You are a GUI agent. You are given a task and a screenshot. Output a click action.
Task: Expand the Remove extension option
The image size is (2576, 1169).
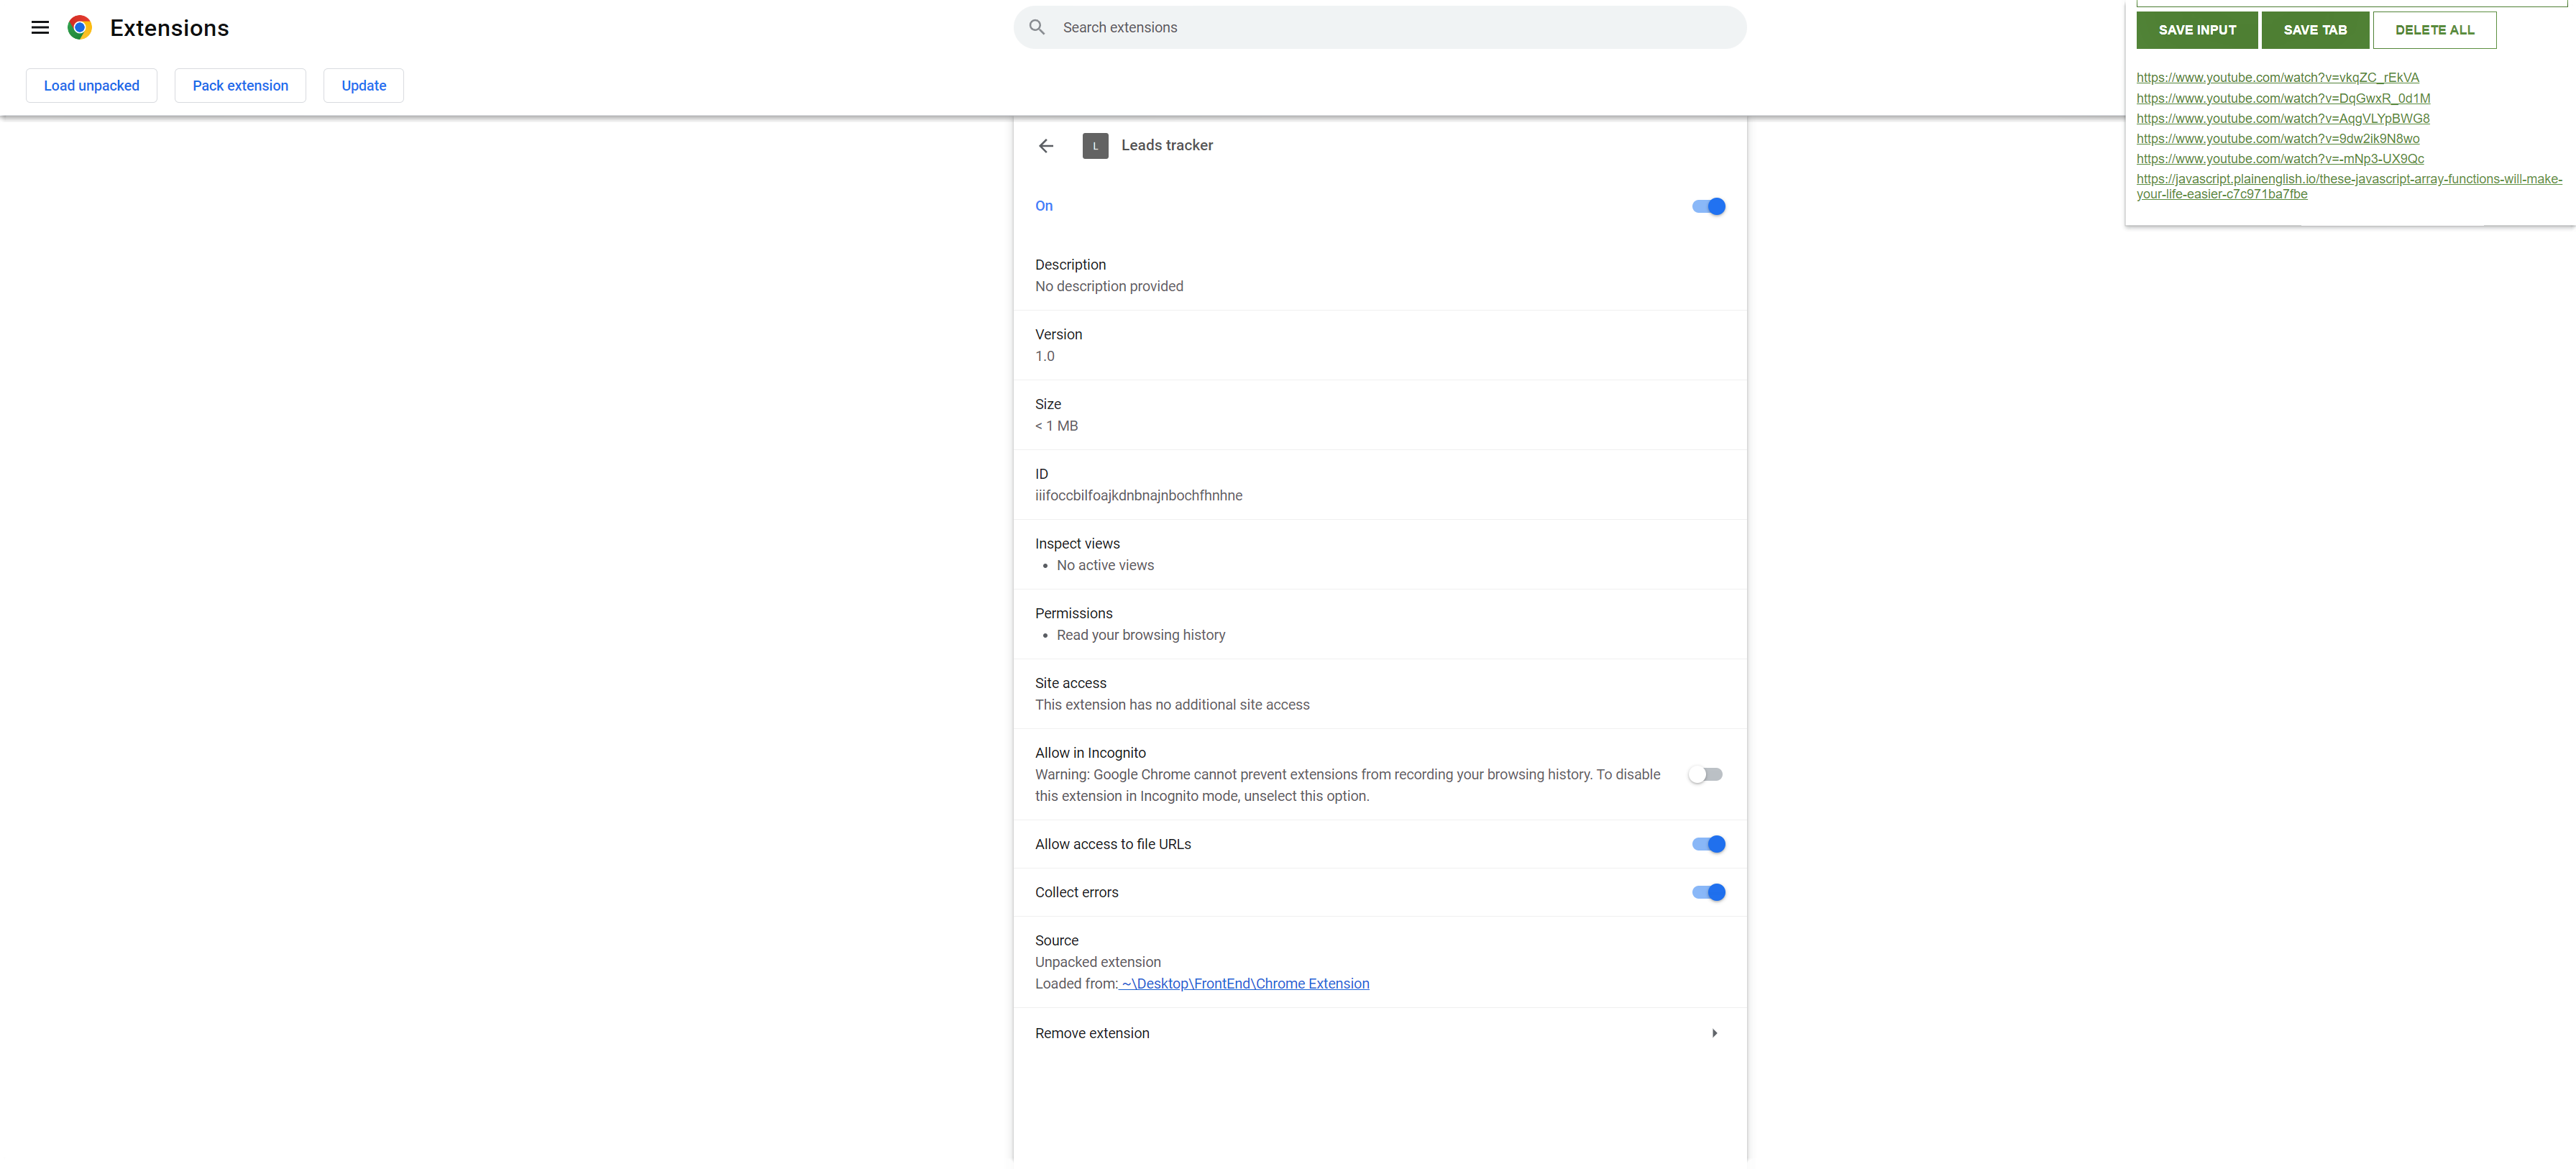(x=1714, y=1032)
